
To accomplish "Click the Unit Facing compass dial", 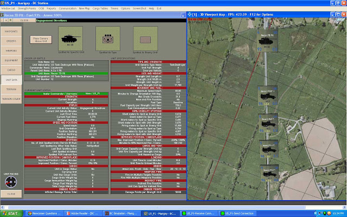I will coord(11,182).
